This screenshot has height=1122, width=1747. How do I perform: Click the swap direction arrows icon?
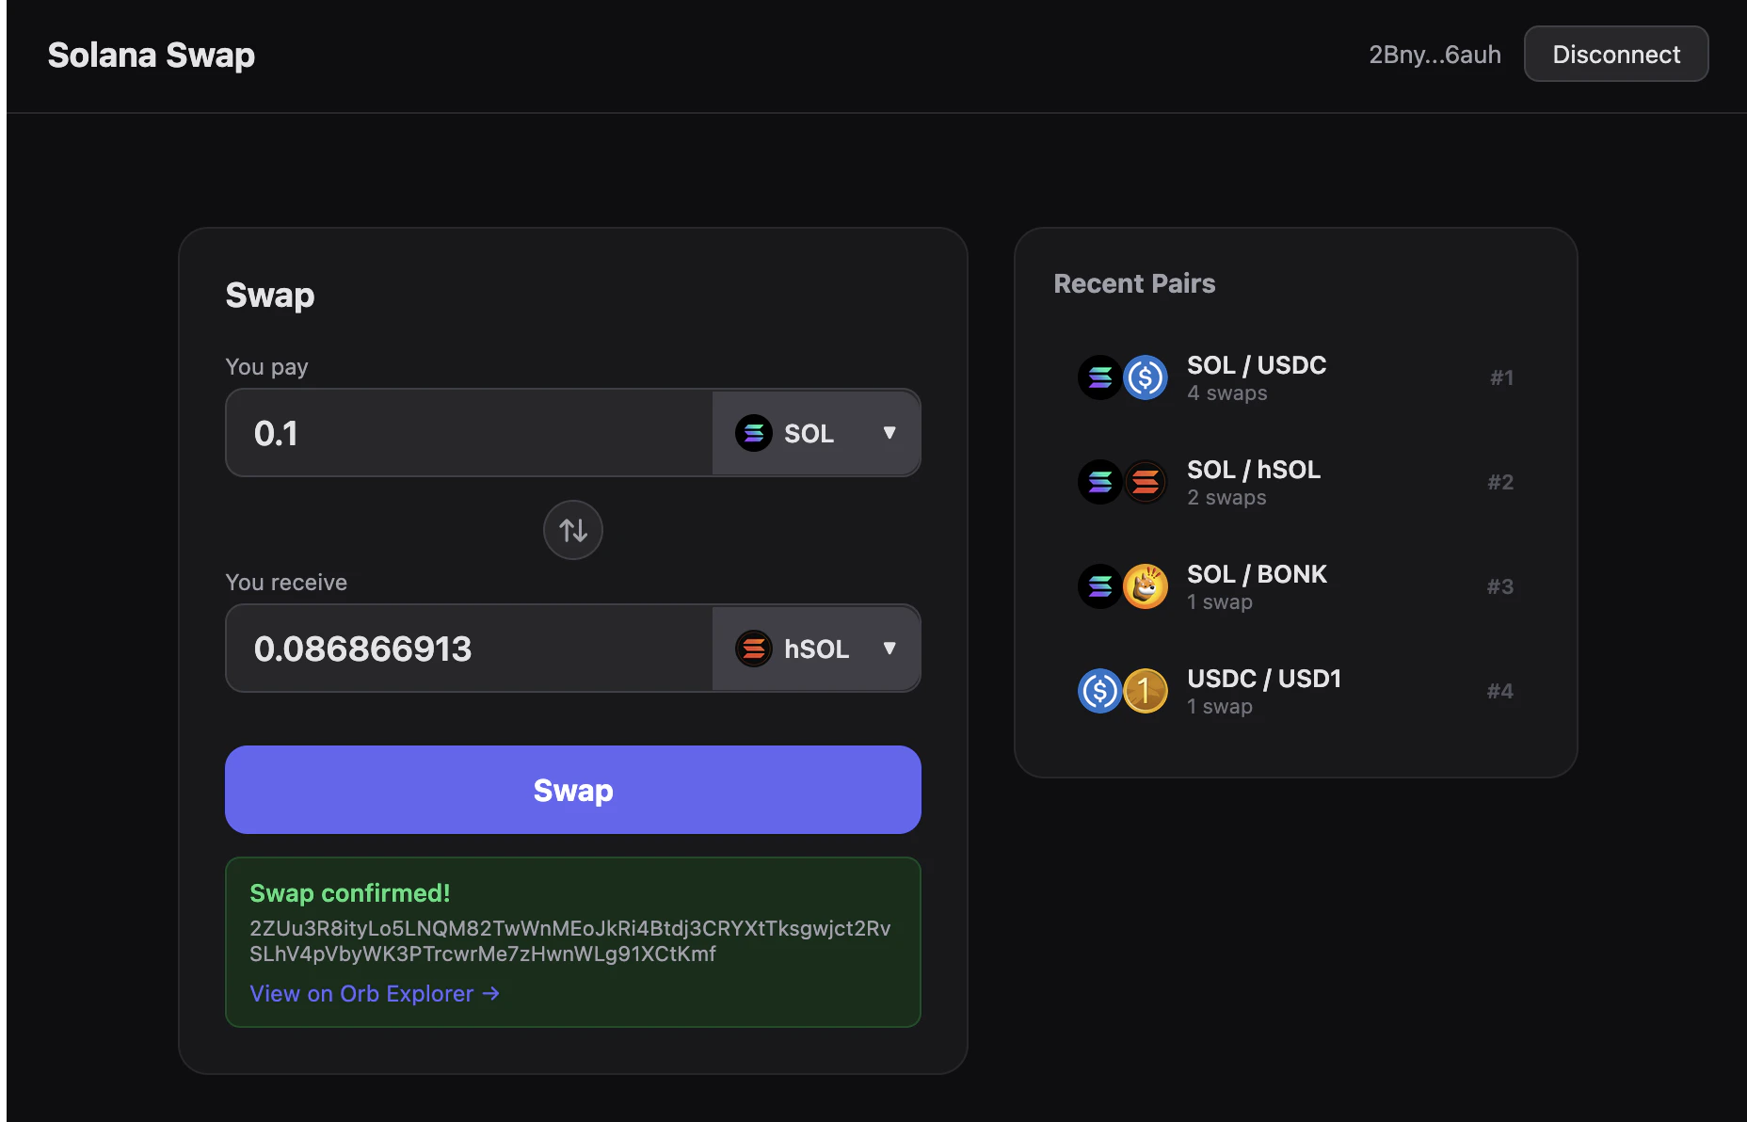[x=572, y=530]
